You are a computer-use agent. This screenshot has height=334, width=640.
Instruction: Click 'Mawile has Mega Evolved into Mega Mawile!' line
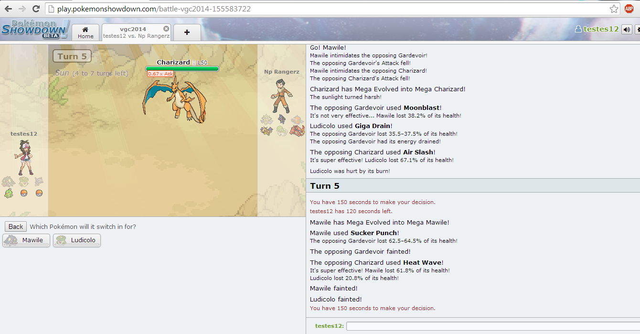pos(380,222)
